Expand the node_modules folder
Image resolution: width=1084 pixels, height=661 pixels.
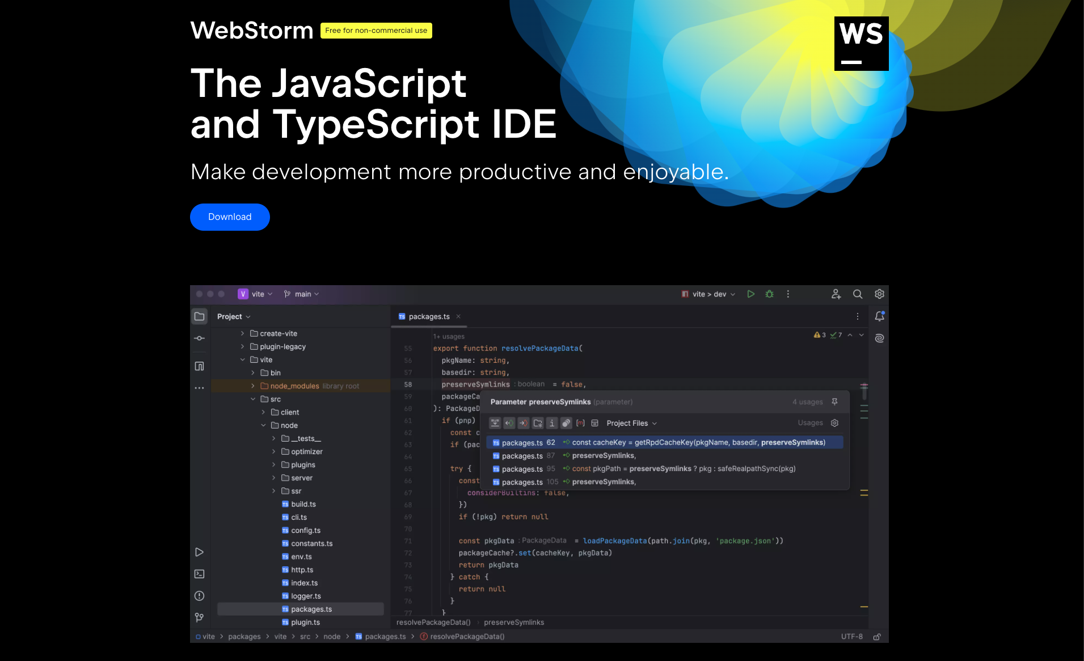point(252,386)
